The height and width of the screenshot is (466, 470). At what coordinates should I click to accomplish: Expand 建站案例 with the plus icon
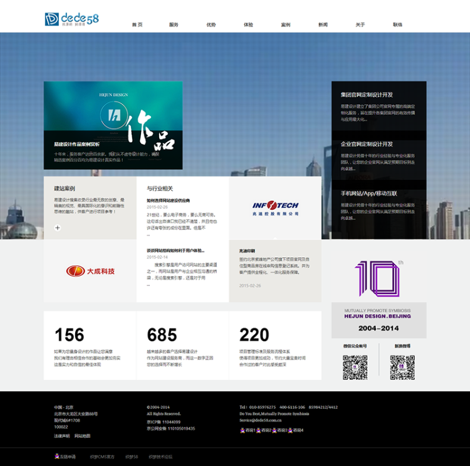pos(58,228)
